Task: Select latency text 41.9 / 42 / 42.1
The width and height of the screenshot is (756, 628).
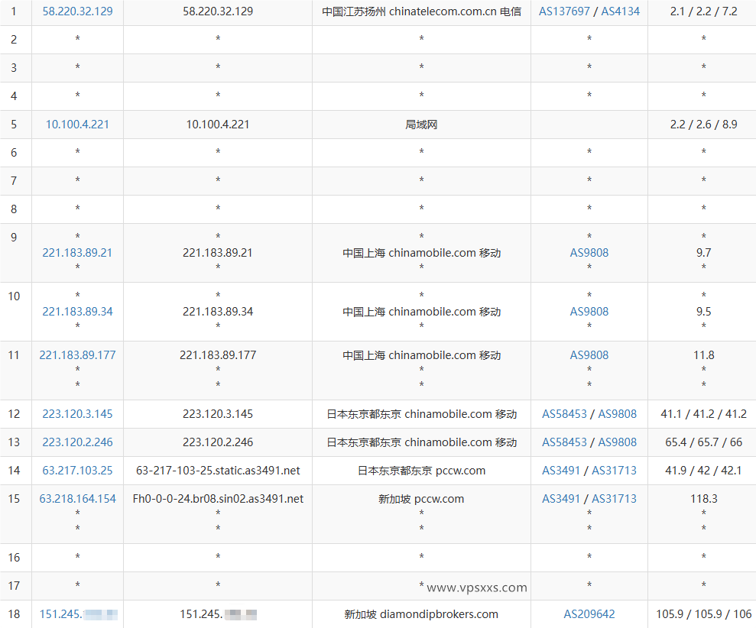Action: [703, 471]
